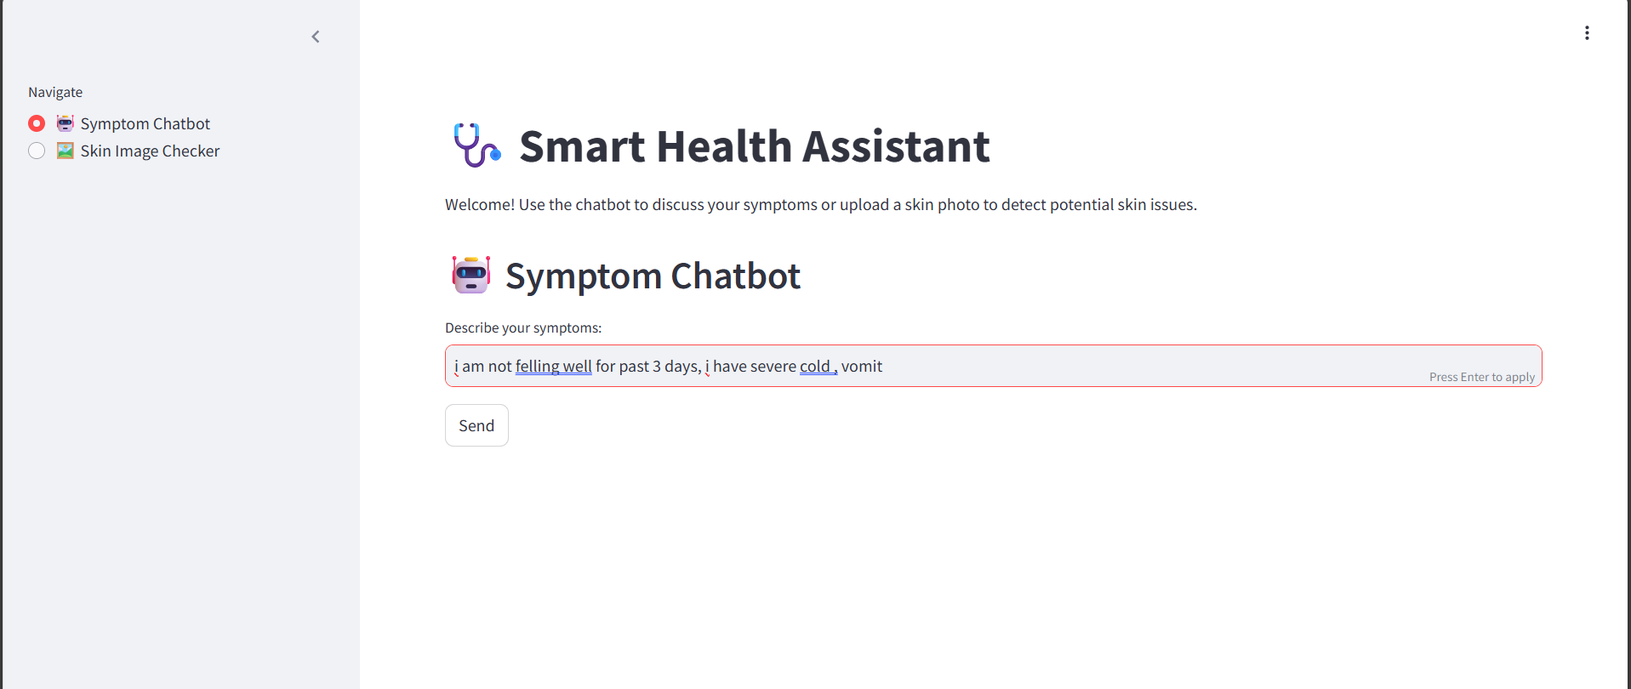Click the underlined word 'felling well' in input
Viewport: 1631px width, 689px height.
553,366
